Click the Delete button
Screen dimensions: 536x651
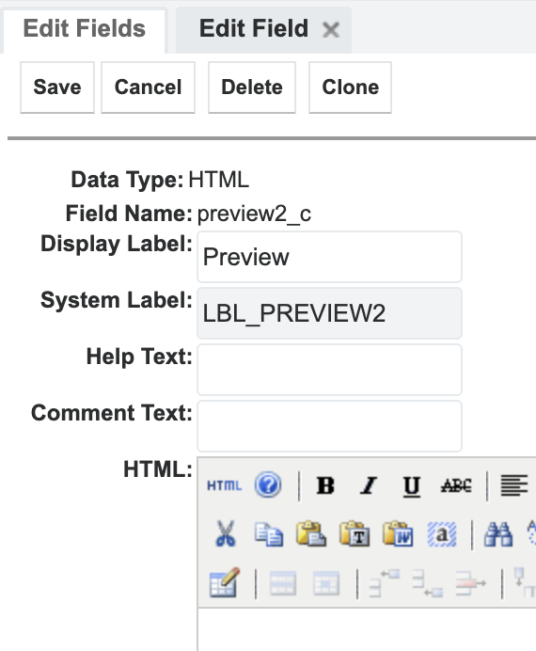(x=252, y=87)
